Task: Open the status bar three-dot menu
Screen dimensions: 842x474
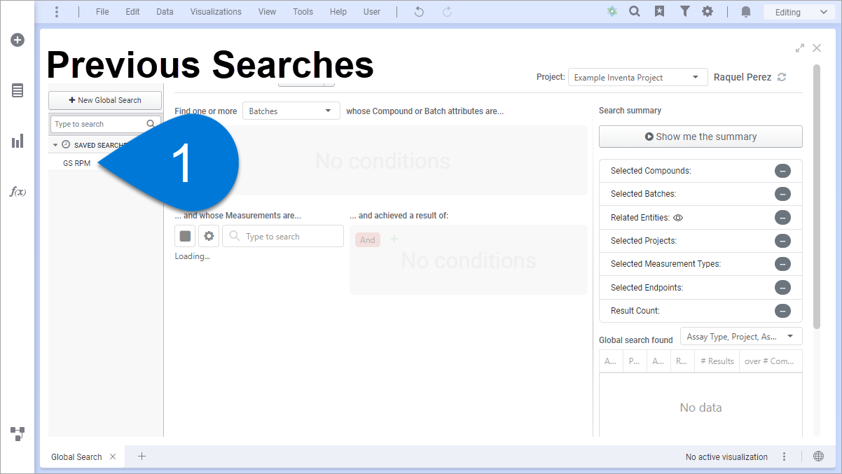Action: pos(785,456)
